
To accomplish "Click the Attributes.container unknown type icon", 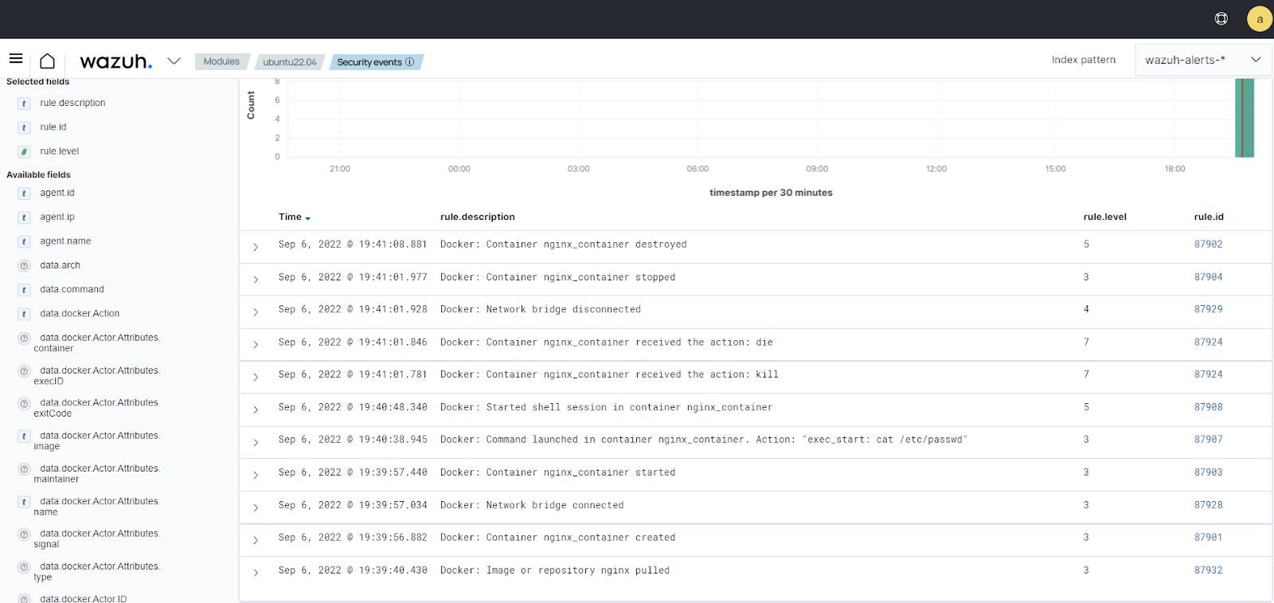I will (25, 339).
